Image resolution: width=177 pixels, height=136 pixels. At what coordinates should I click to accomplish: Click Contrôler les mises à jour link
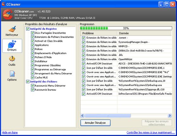click(150, 133)
